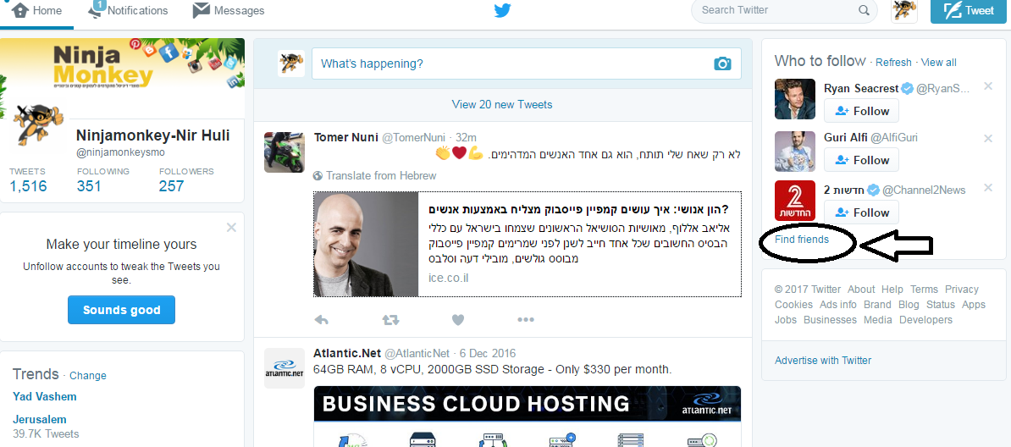Dismiss Ryan Seacrest follow suggestion
The image size is (1011, 447).
coord(988,86)
